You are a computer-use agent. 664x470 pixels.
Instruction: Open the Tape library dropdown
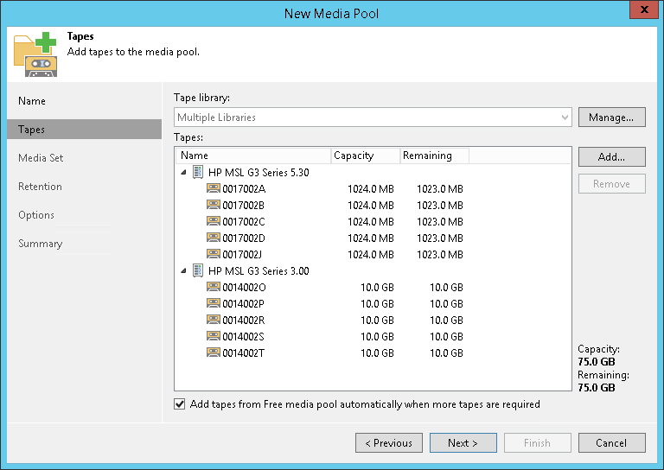click(565, 117)
